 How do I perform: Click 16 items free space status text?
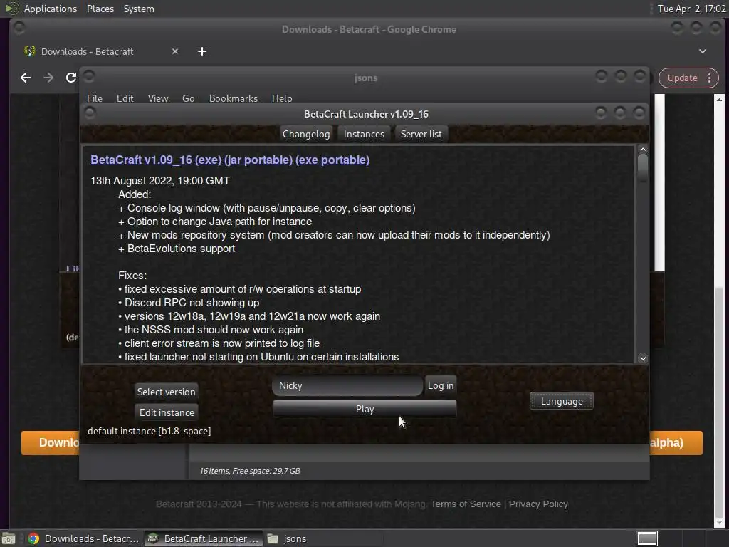[250, 471]
